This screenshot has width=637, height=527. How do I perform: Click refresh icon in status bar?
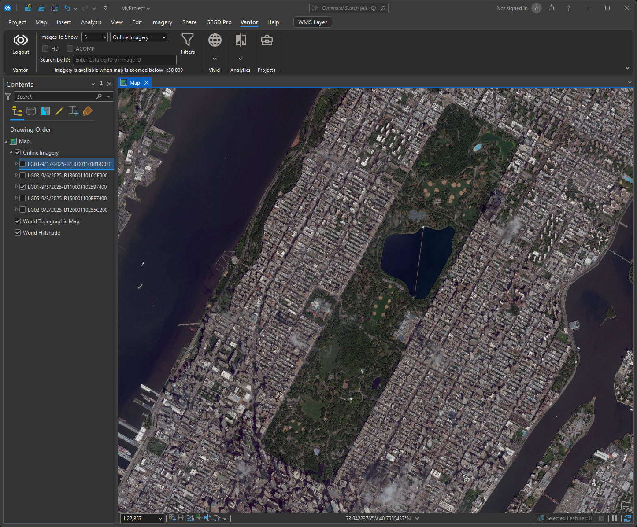coord(627,518)
